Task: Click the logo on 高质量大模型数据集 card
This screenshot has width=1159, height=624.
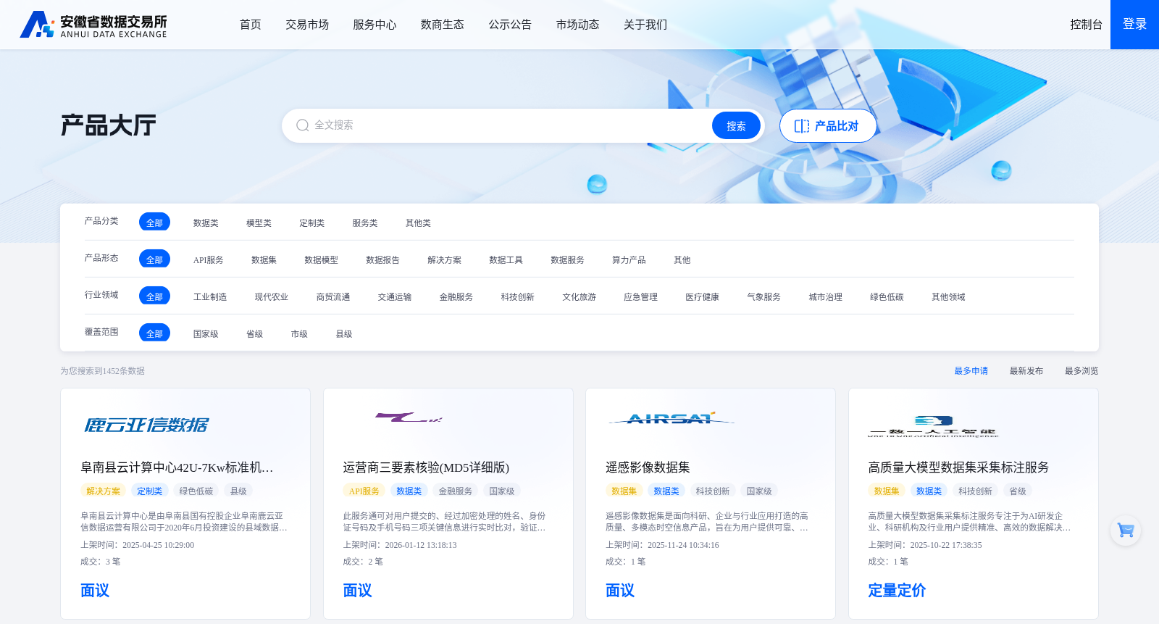Action: click(934, 426)
